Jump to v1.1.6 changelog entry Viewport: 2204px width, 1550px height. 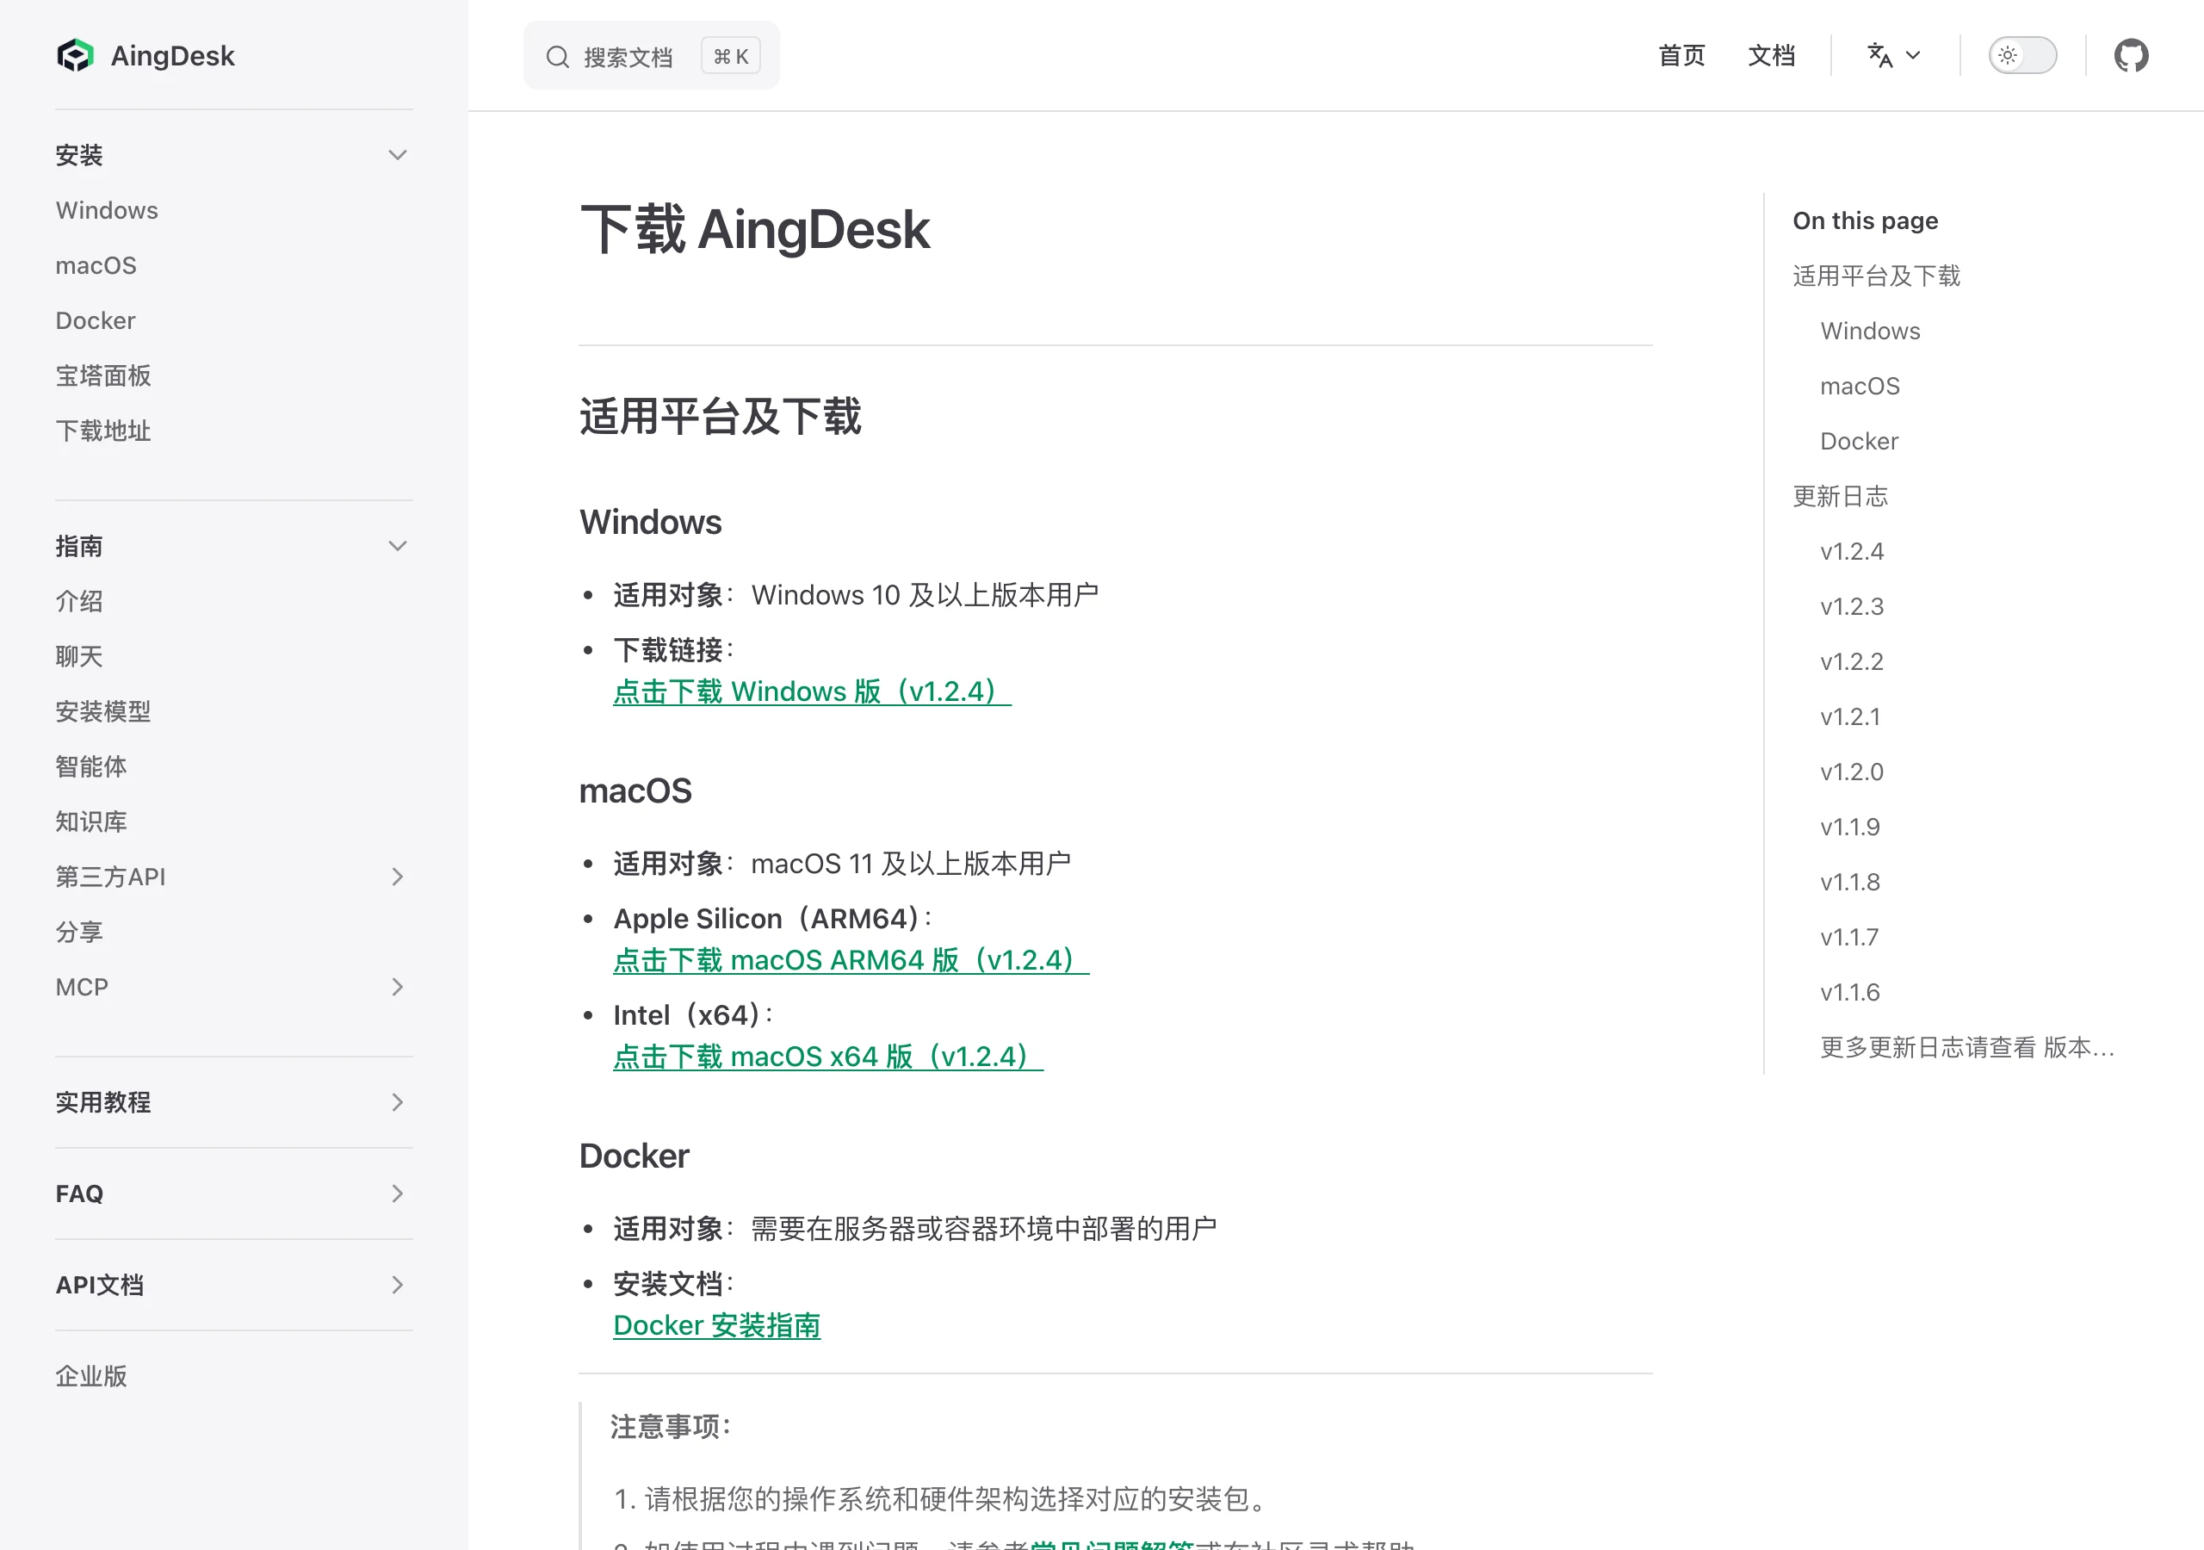(1850, 991)
